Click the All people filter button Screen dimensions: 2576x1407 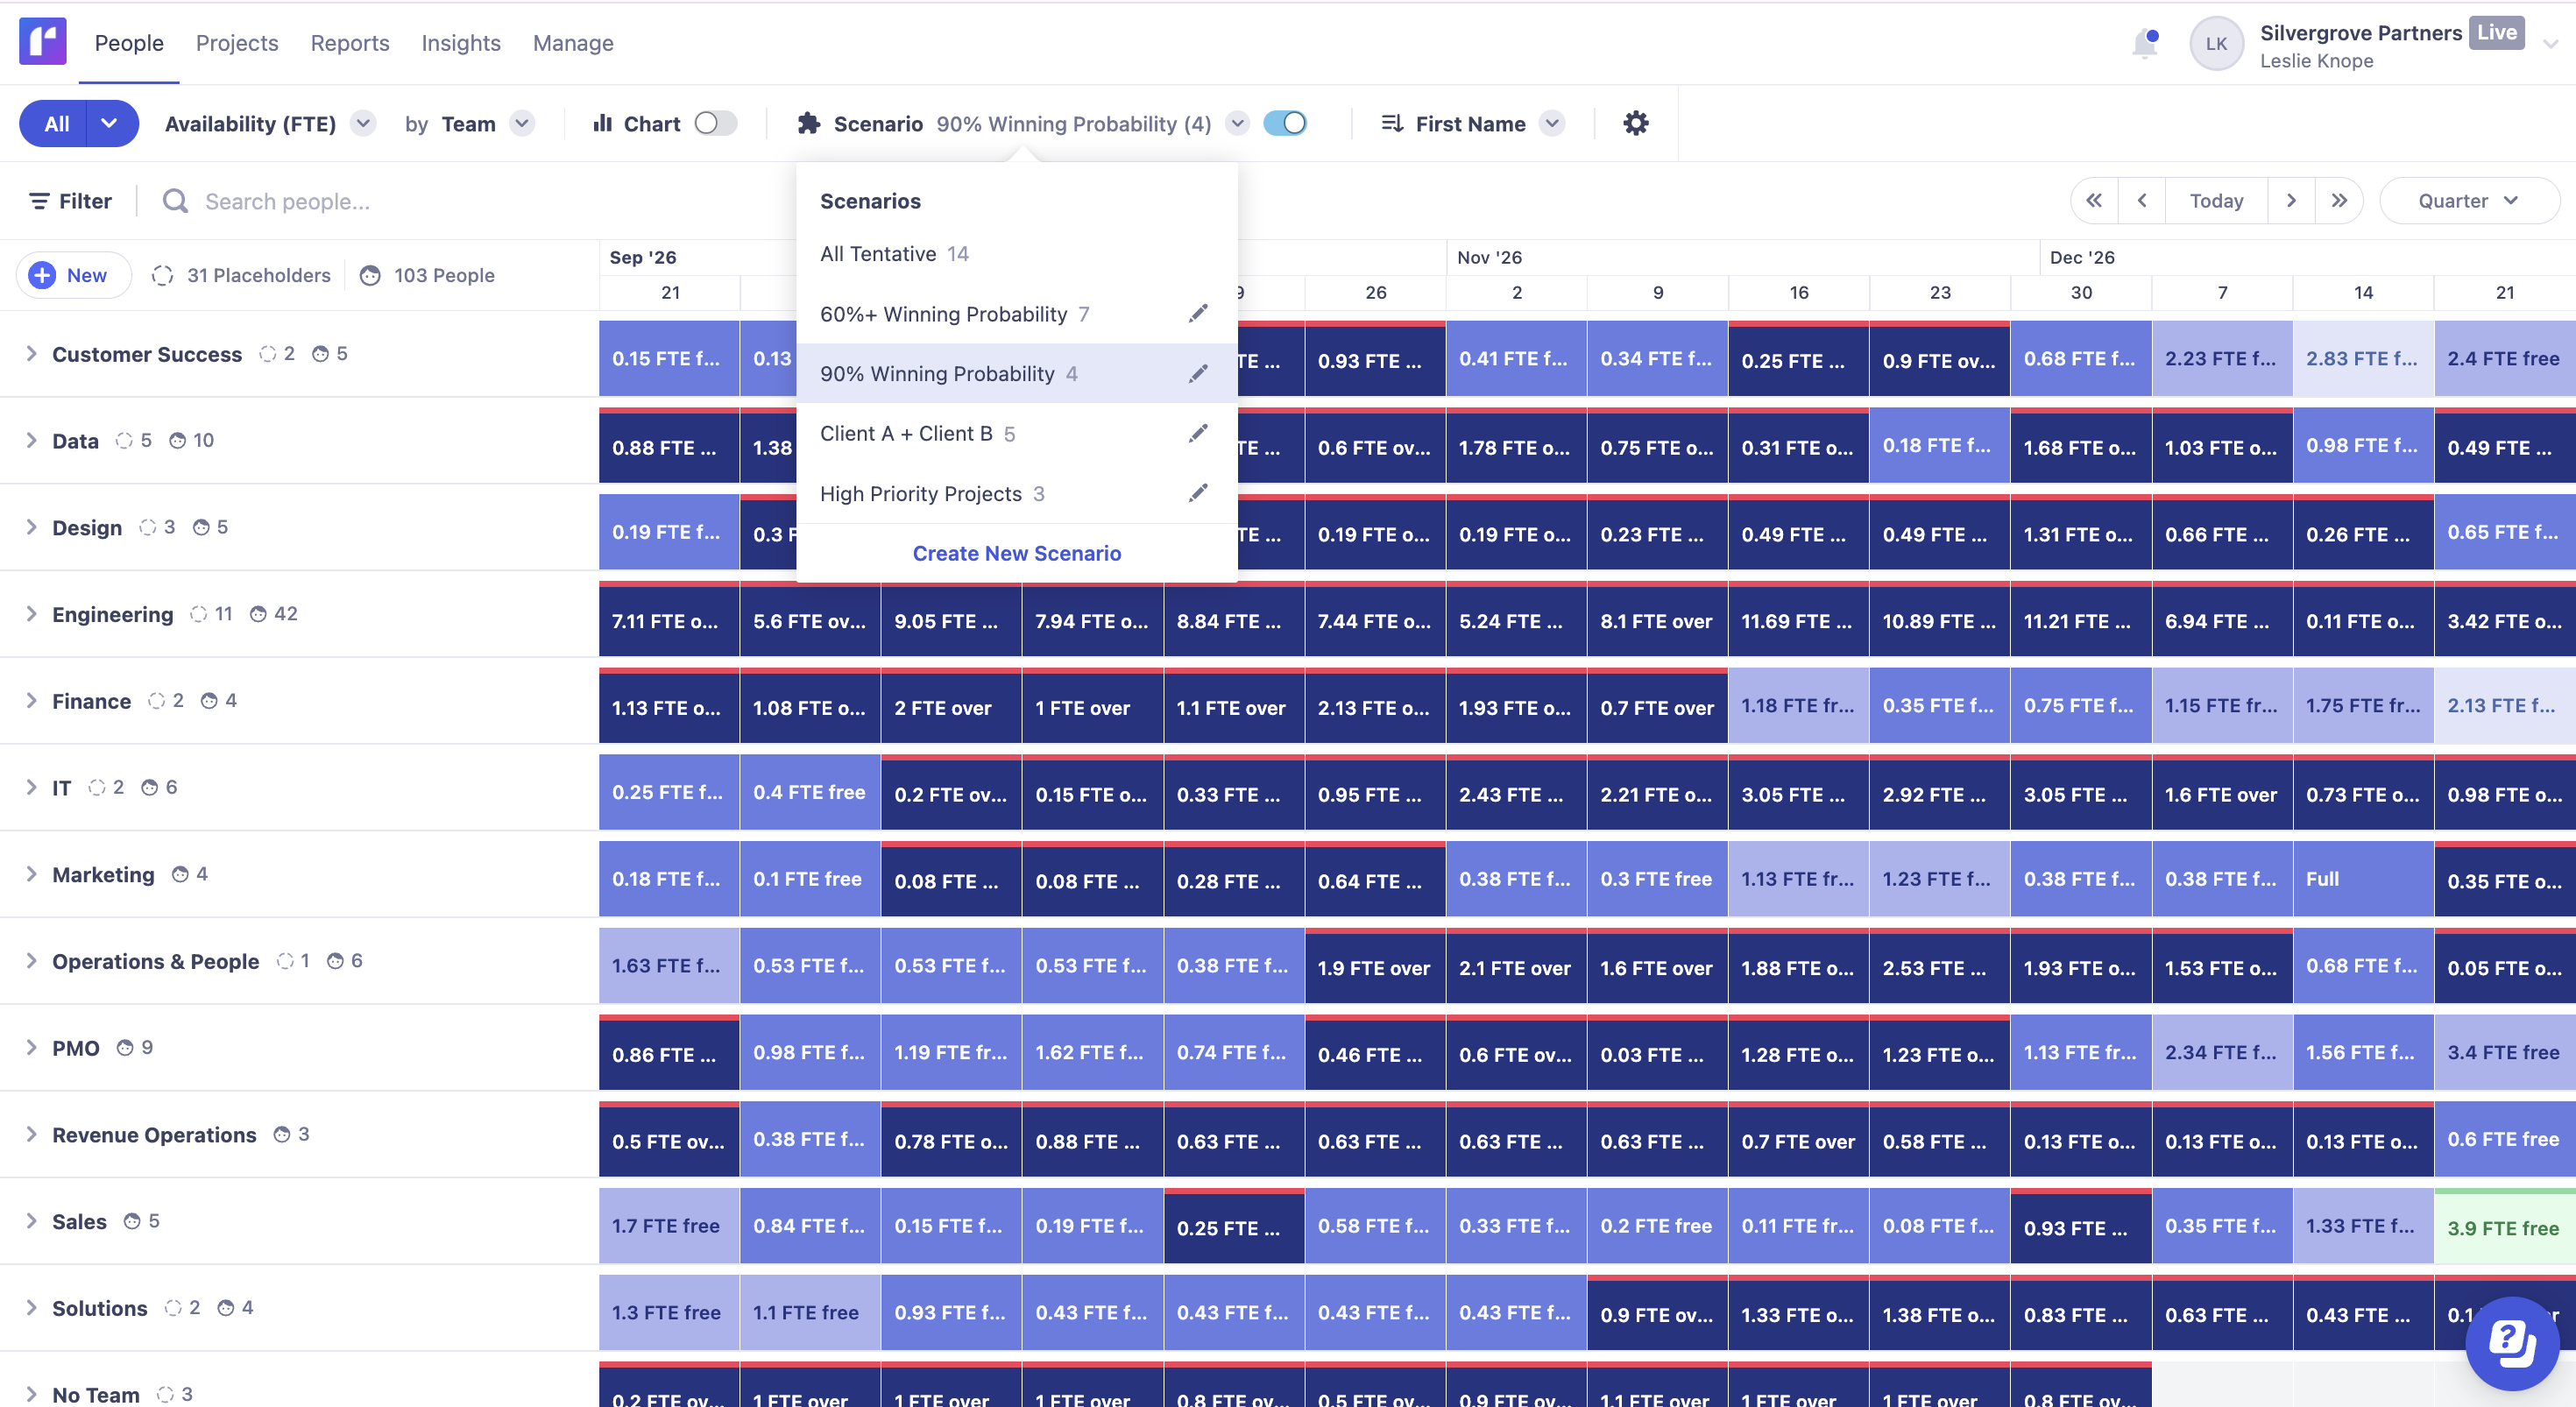point(54,124)
